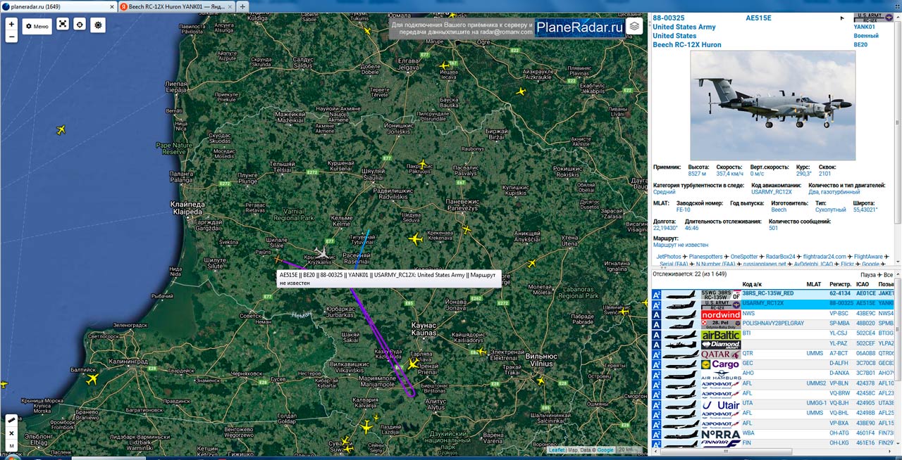Click Beech RC-12X Huron model name
The image size is (902, 460).
pyautogui.click(x=687, y=45)
